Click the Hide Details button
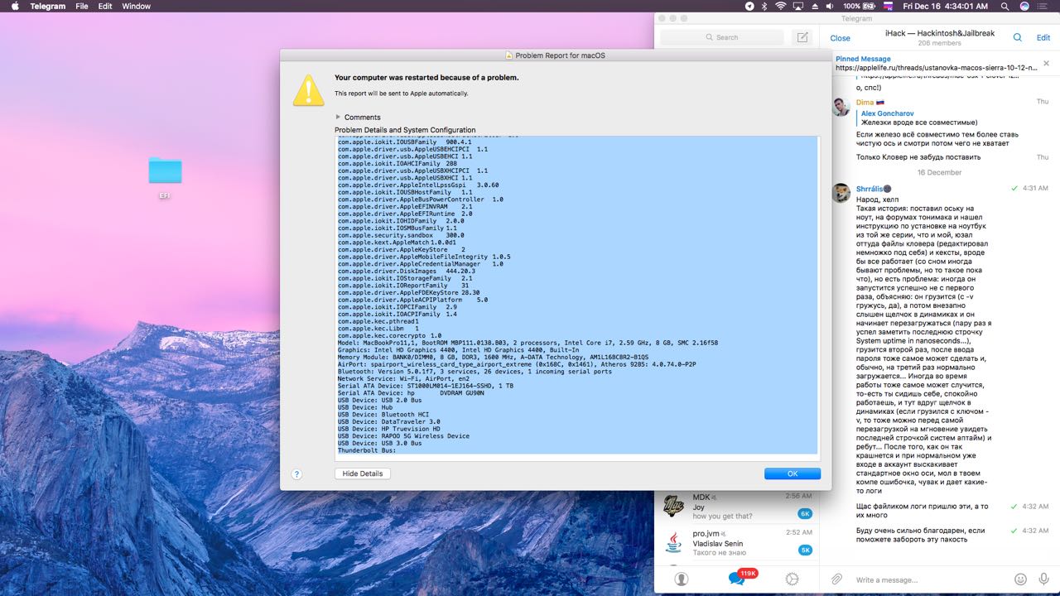The width and height of the screenshot is (1060, 596). [x=362, y=473]
